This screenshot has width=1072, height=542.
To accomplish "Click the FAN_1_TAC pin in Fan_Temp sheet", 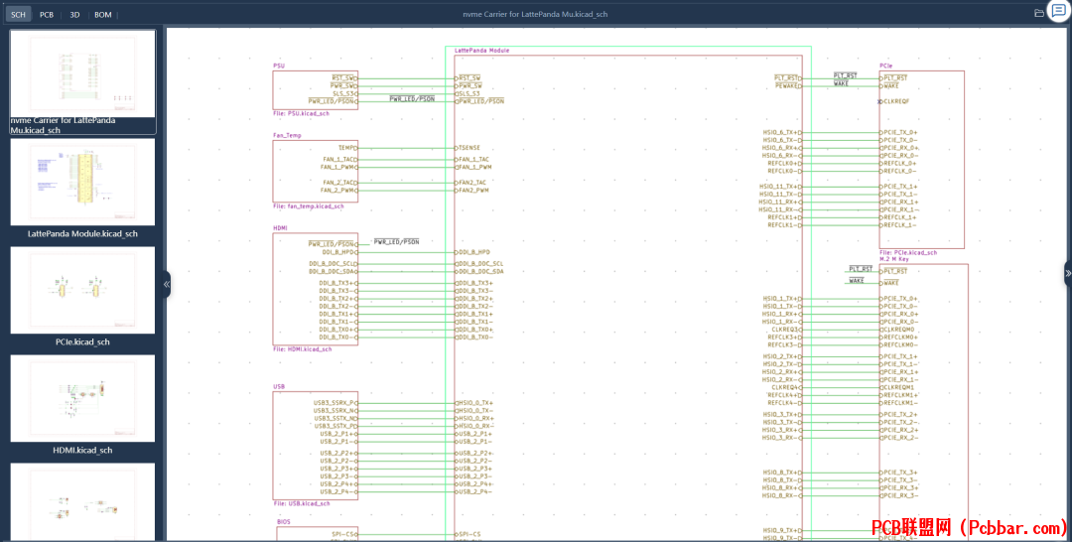I will coord(339,159).
